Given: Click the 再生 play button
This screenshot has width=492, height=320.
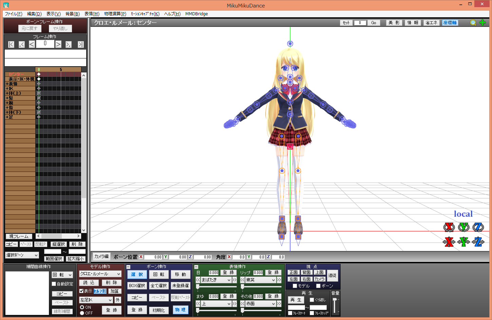Looking at the screenshot, I should coord(296,300).
